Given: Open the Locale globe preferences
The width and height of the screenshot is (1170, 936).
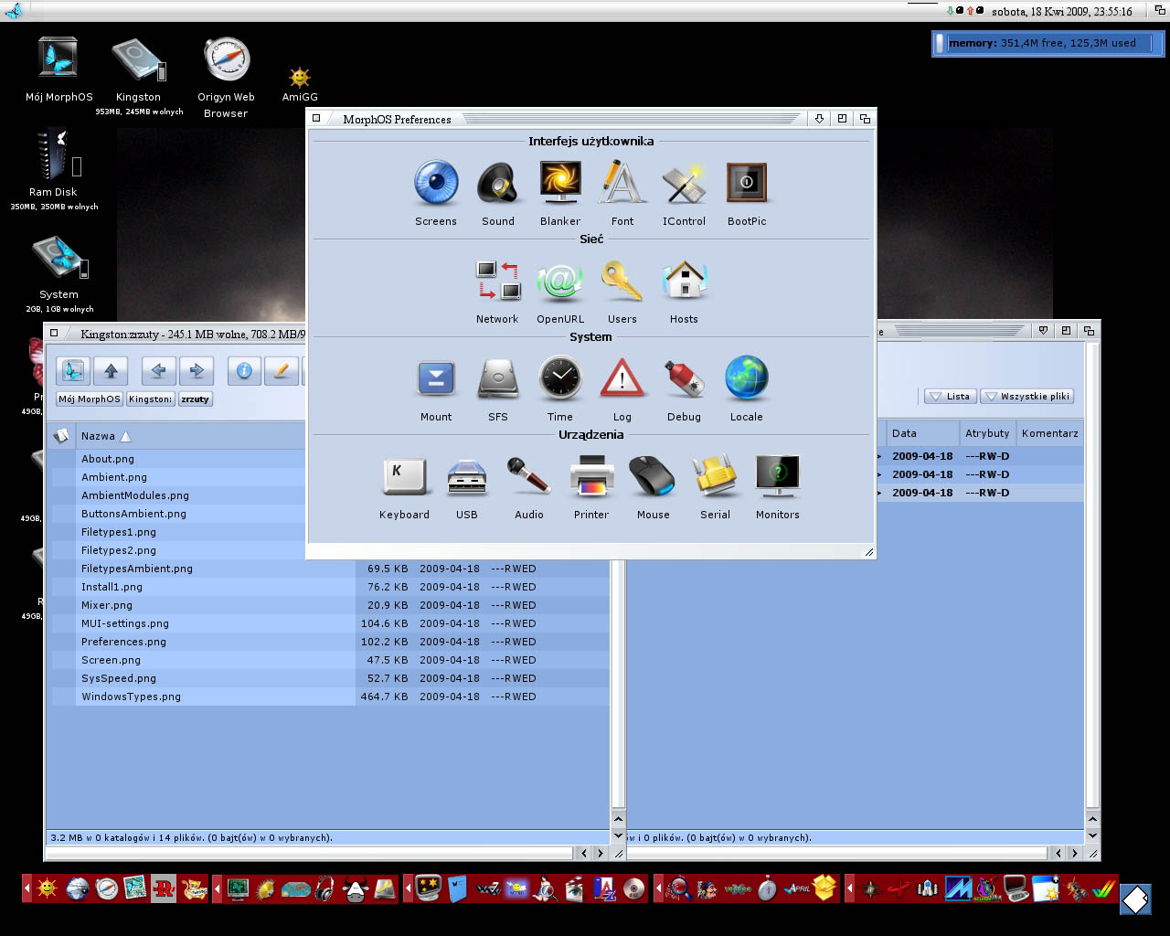Looking at the screenshot, I should 747,379.
